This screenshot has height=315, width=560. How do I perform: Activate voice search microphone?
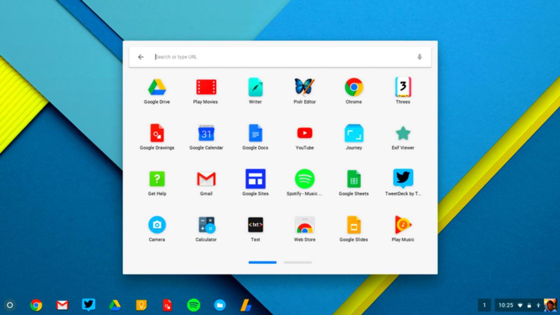[419, 57]
